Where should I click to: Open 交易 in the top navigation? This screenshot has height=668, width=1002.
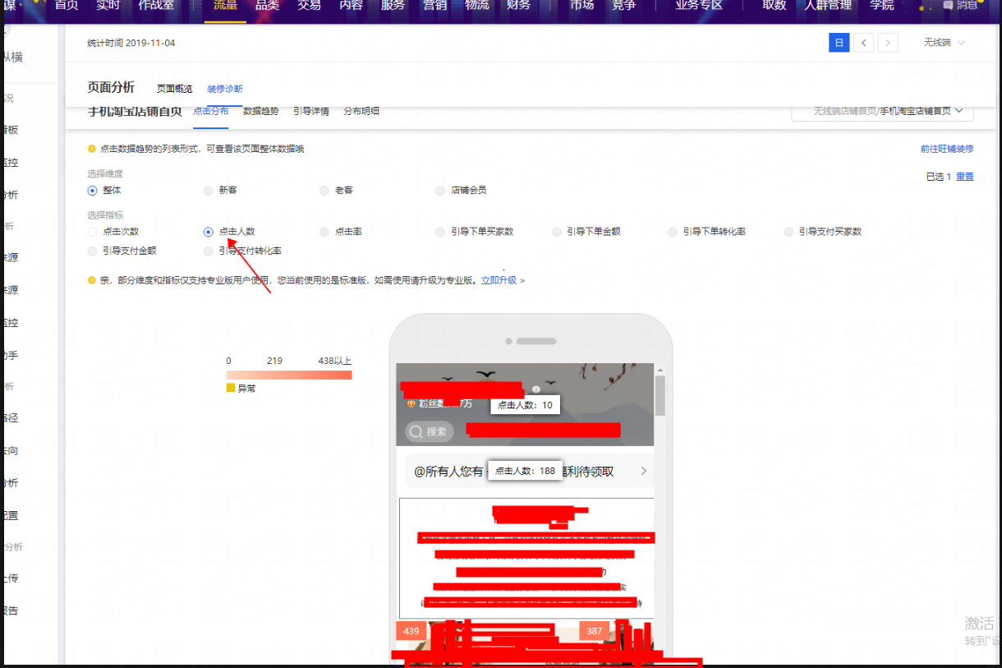click(x=309, y=6)
